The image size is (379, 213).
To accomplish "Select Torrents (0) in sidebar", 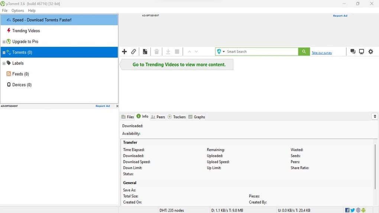I will 59,52.
